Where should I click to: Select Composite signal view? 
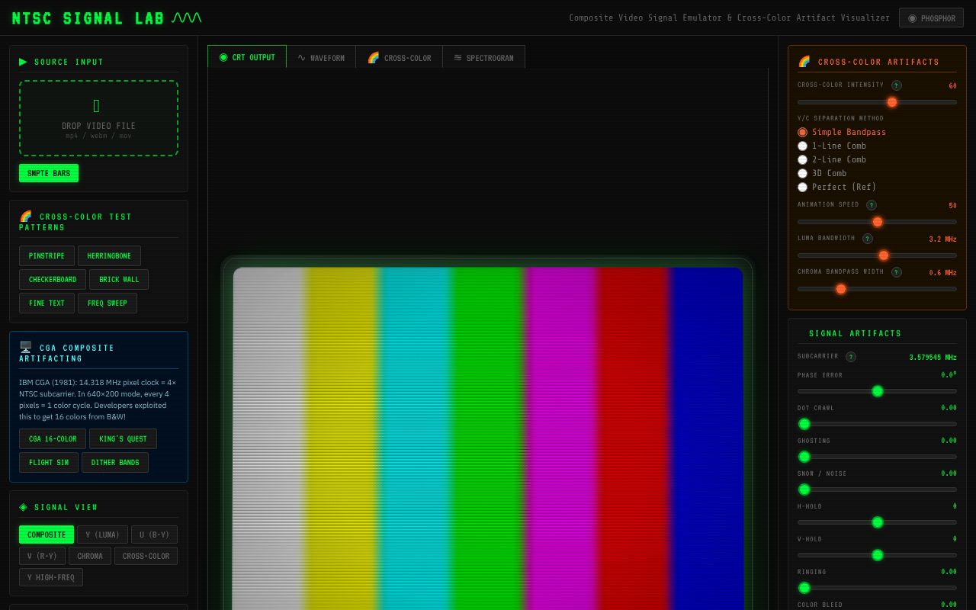click(47, 535)
